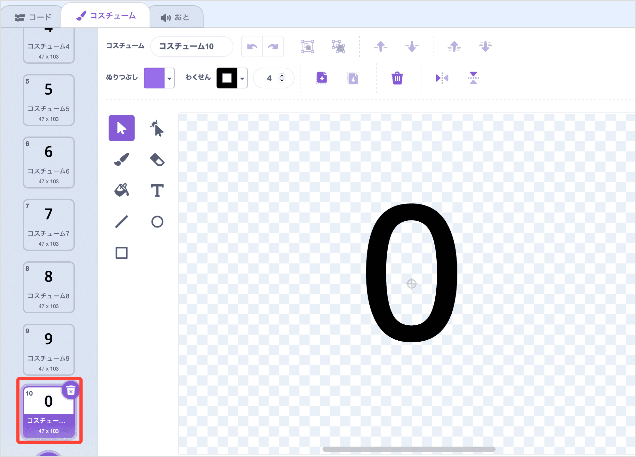Click the black outline color swatch
636x457 pixels.
click(x=227, y=78)
